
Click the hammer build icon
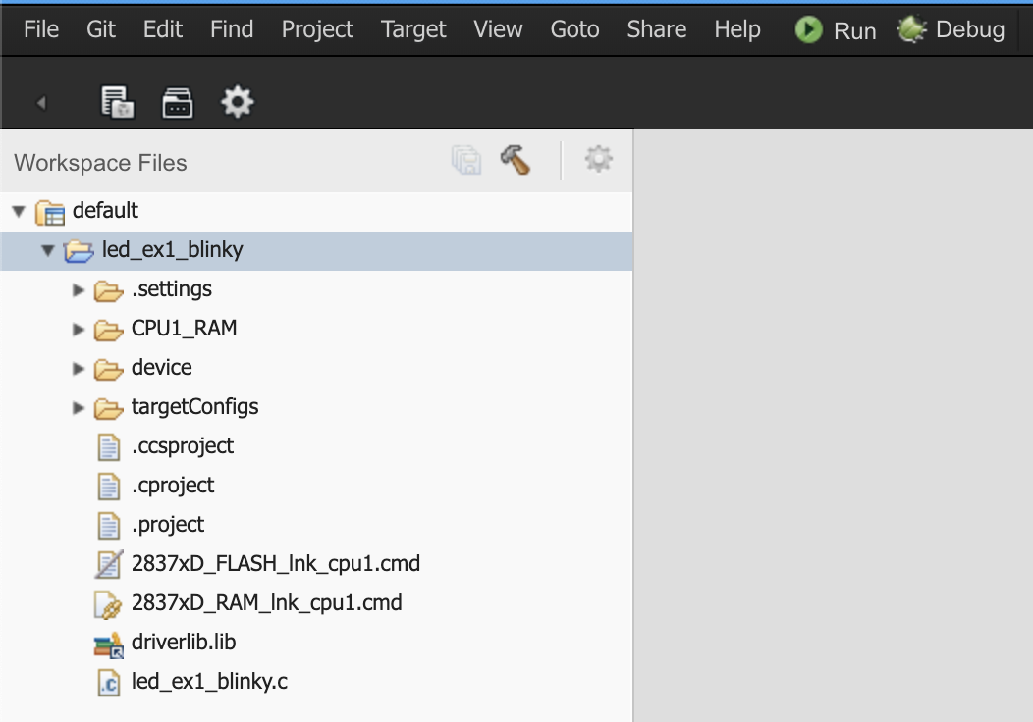pos(515,160)
